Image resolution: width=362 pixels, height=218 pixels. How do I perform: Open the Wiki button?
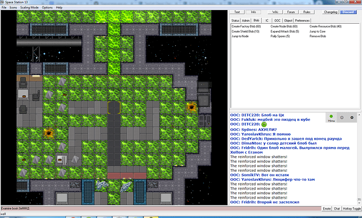275,12
